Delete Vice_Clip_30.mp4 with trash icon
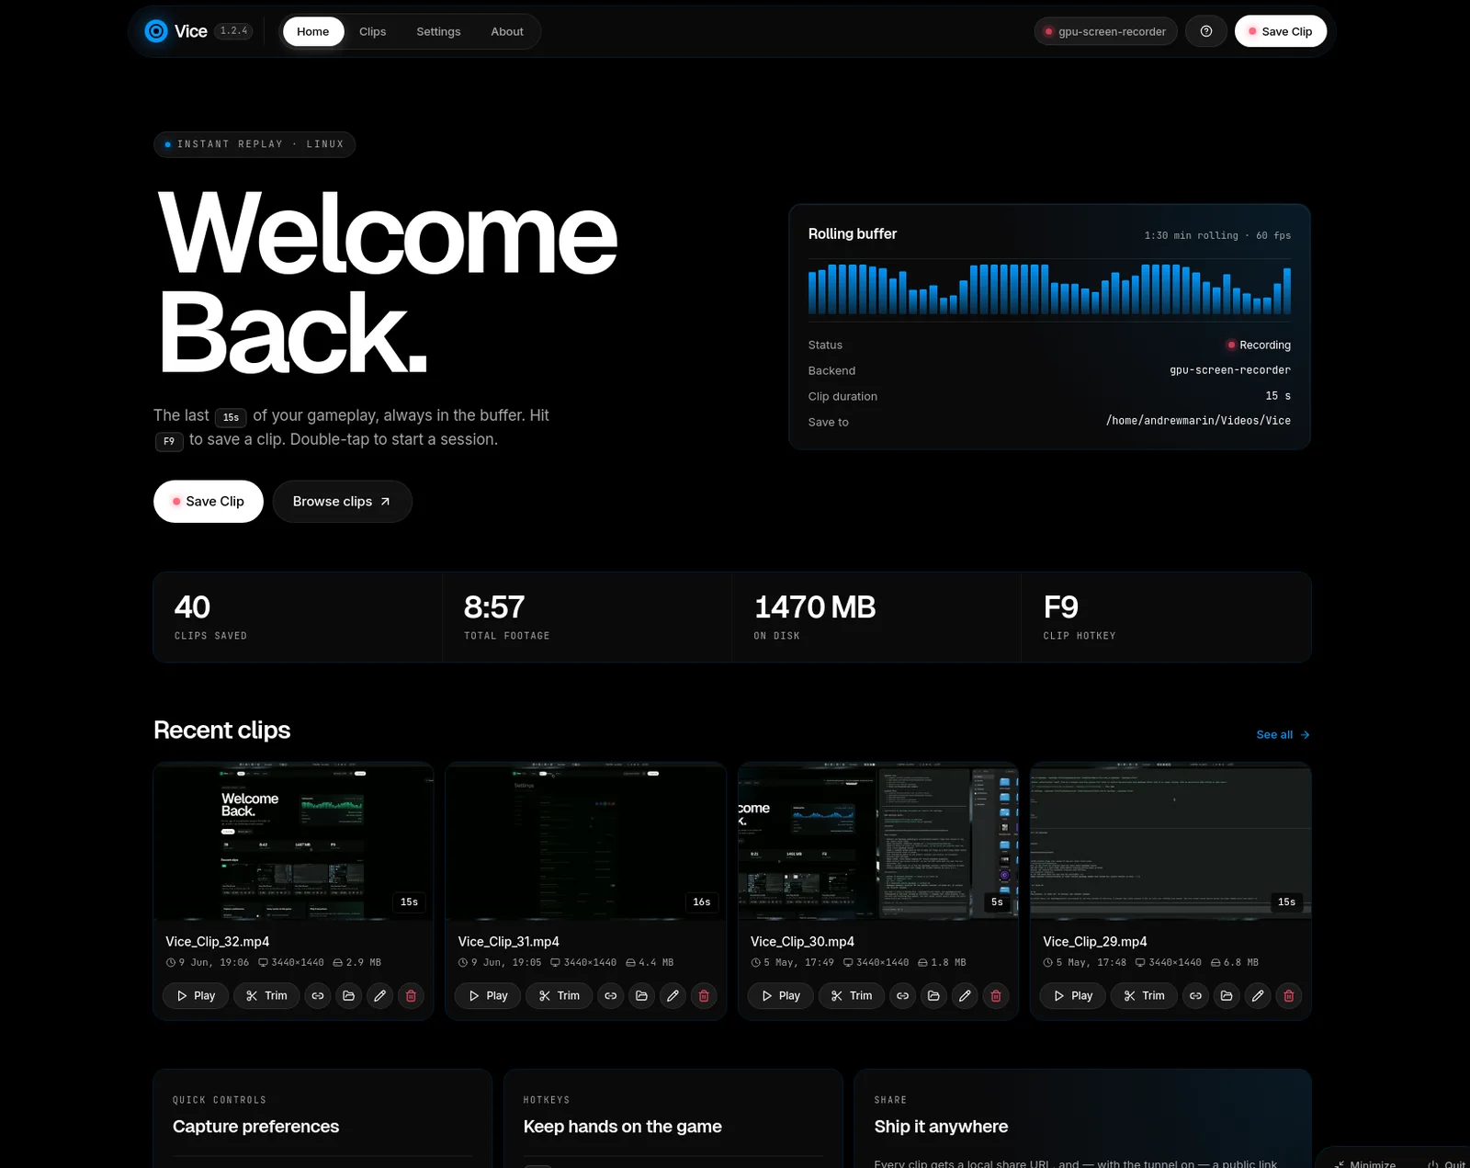This screenshot has height=1168, width=1470. pyautogui.click(x=996, y=995)
